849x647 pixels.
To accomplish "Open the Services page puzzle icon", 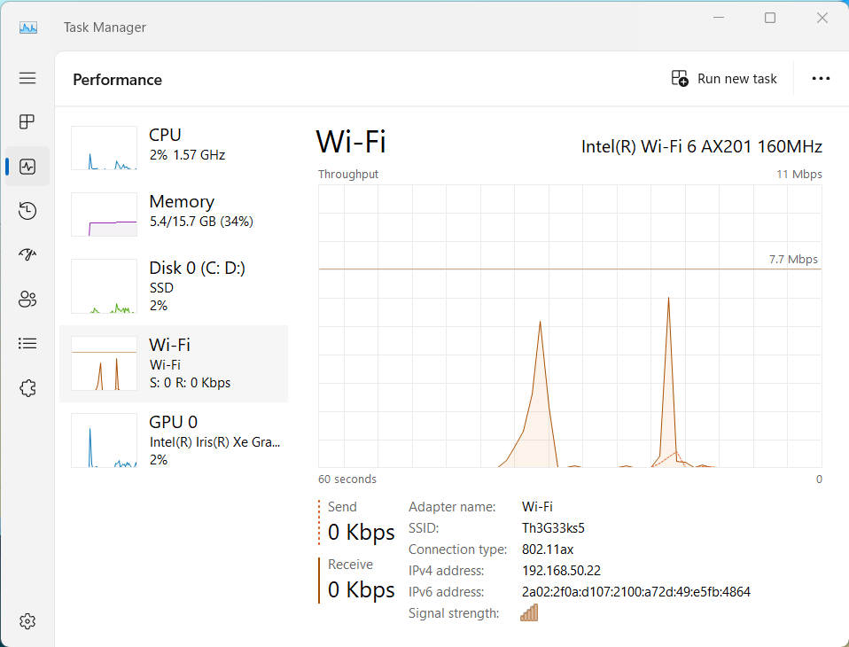I will tap(27, 387).
